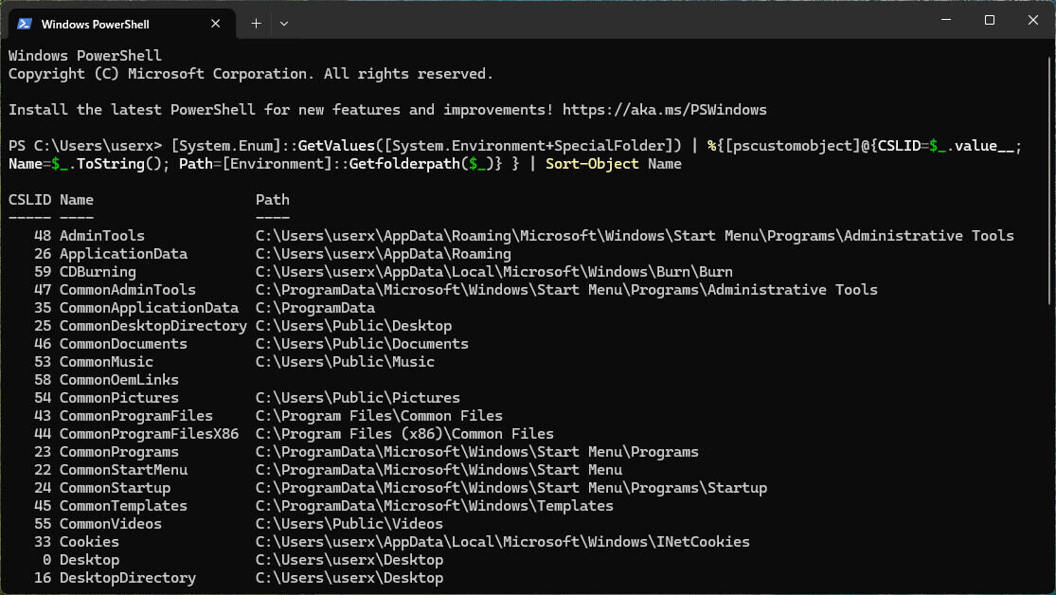Click the Path column header text
Screen dimensions: 1056x595
click(x=273, y=200)
